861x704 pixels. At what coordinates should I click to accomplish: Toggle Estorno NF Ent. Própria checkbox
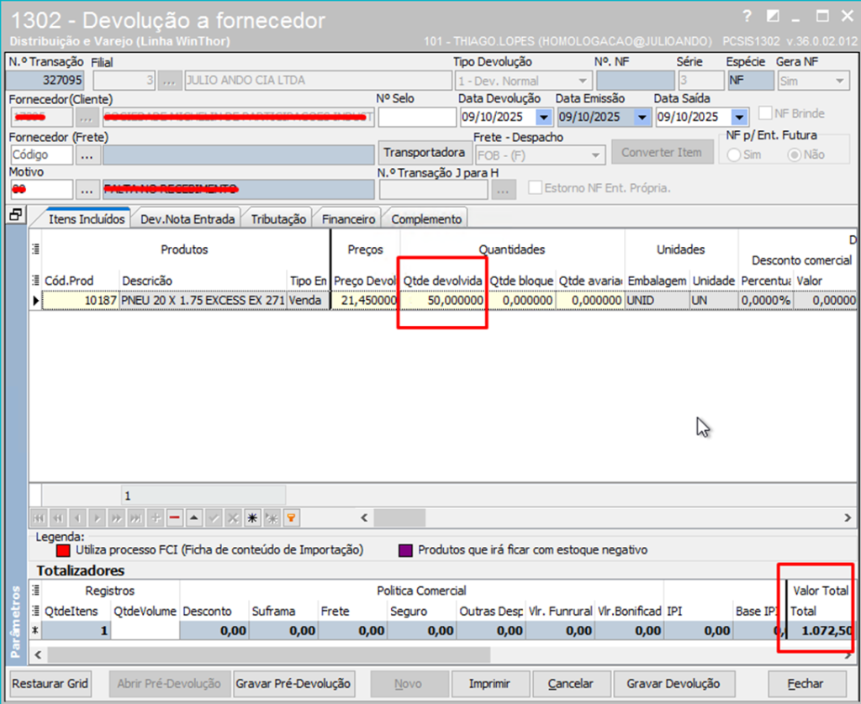pos(535,187)
